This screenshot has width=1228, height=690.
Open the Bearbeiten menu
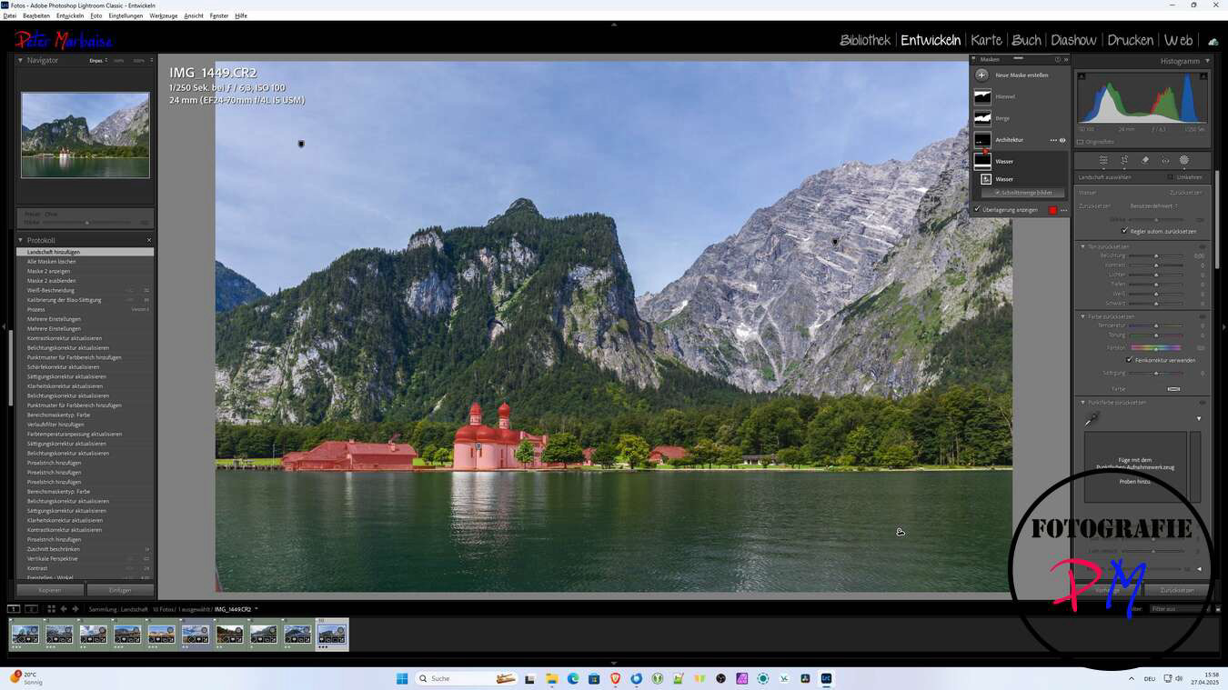pyautogui.click(x=36, y=15)
